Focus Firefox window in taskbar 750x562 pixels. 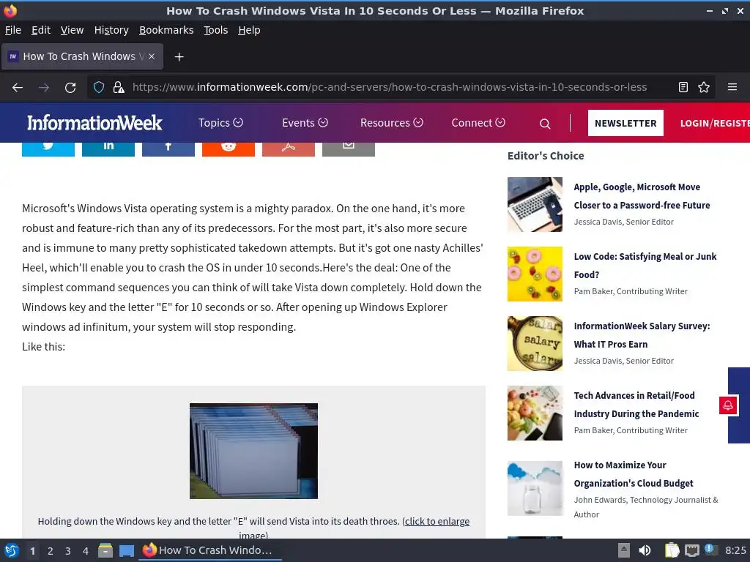coord(210,550)
